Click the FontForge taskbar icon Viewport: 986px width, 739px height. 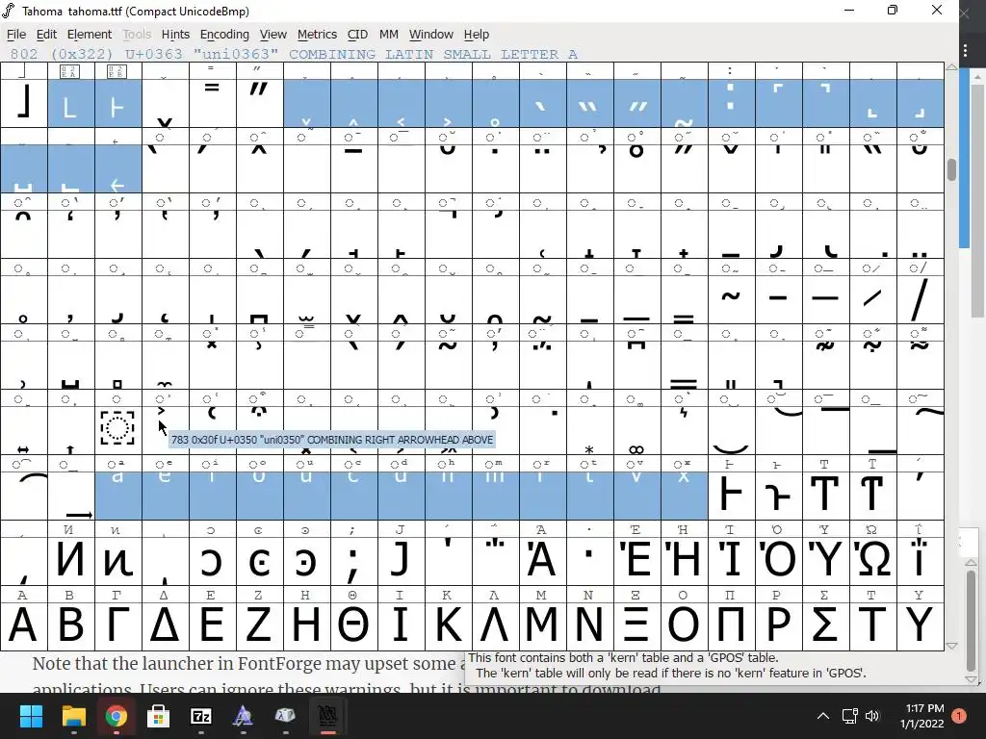pos(327,716)
